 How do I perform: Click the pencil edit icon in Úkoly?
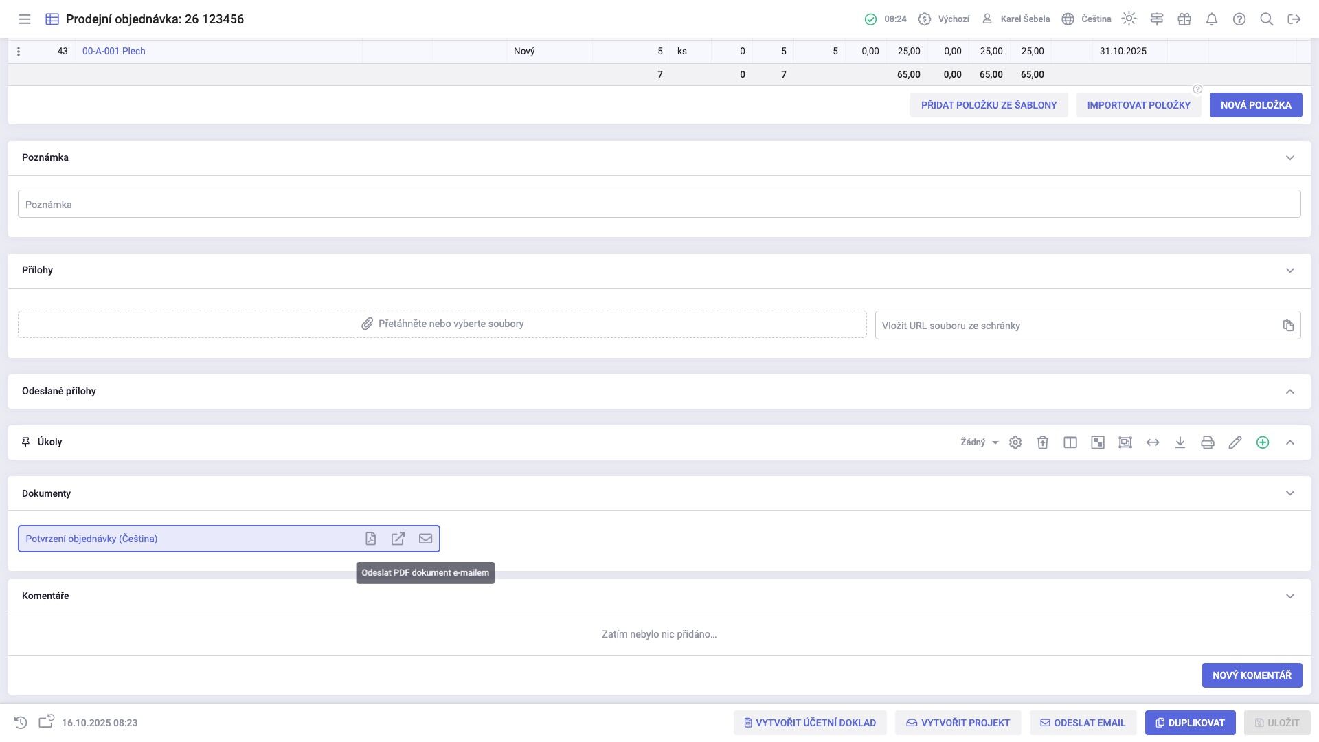click(1235, 442)
